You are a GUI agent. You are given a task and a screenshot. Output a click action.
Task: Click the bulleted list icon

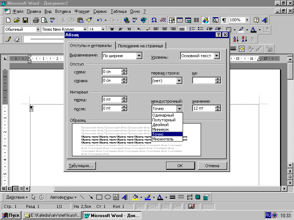pos(201,29)
